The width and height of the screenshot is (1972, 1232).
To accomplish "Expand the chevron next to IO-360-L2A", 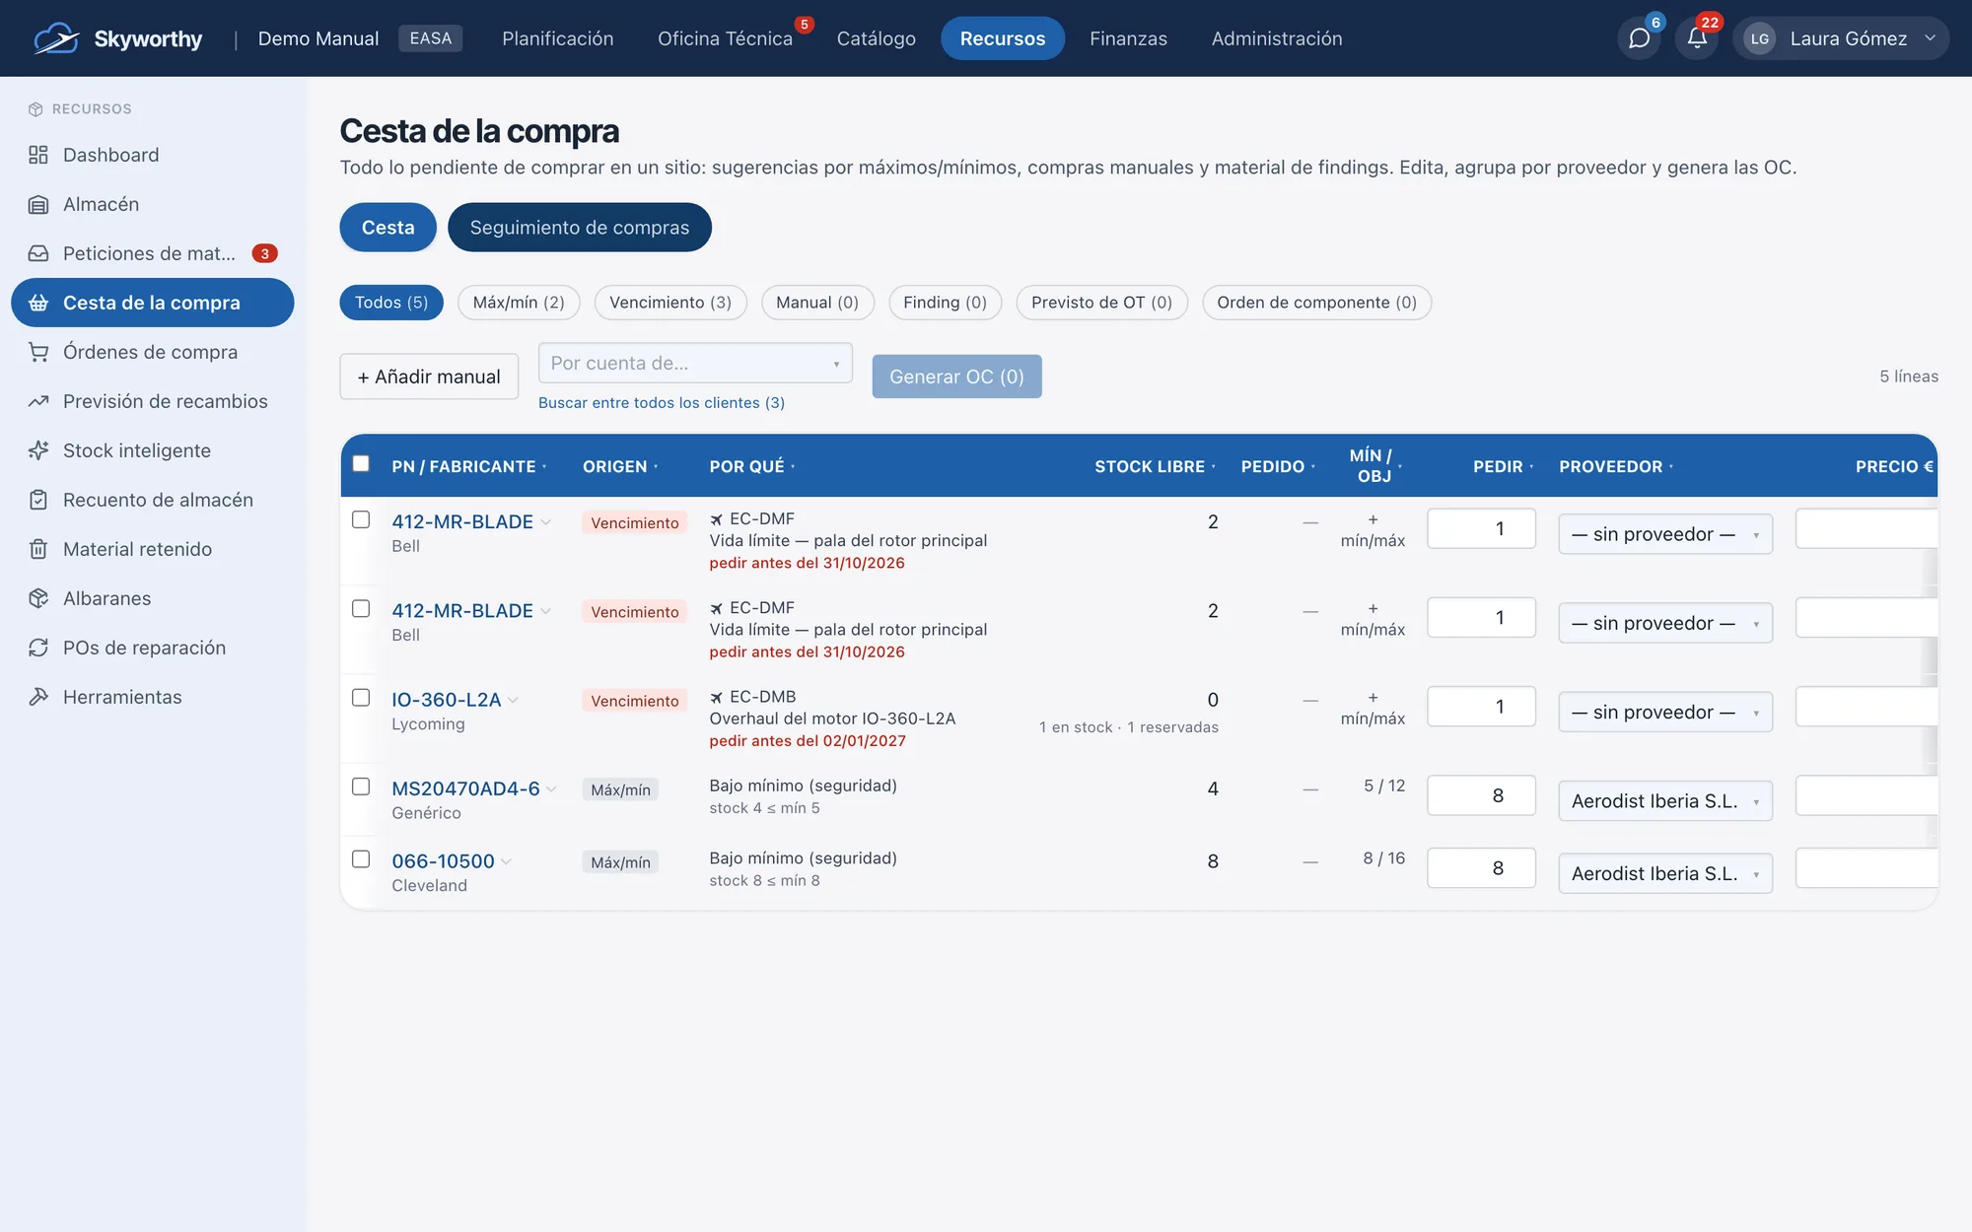I will coord(513,701).
